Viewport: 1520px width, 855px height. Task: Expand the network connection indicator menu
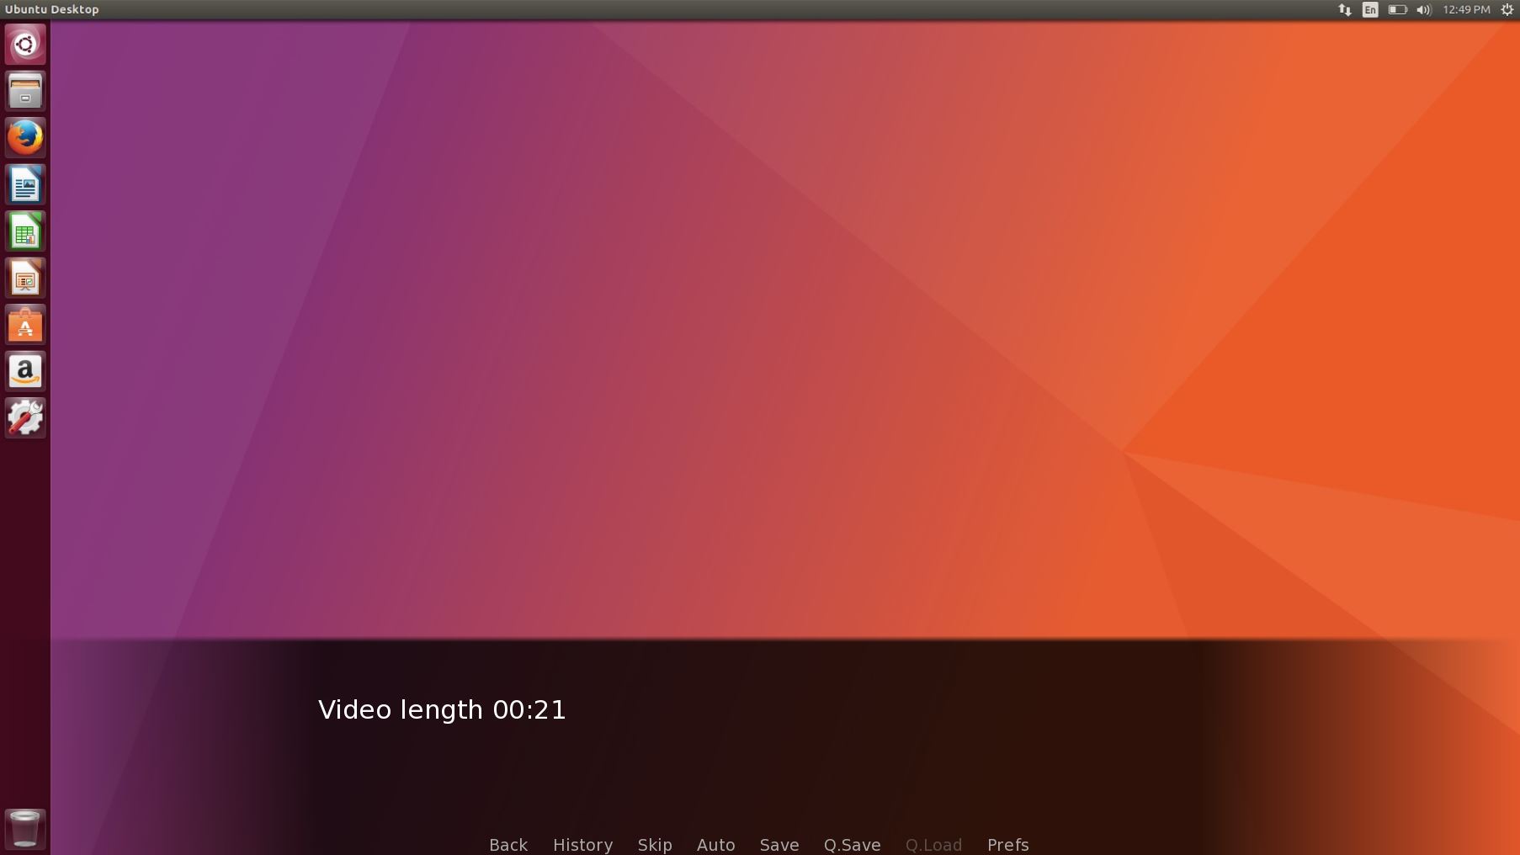tap(1344, 10)
